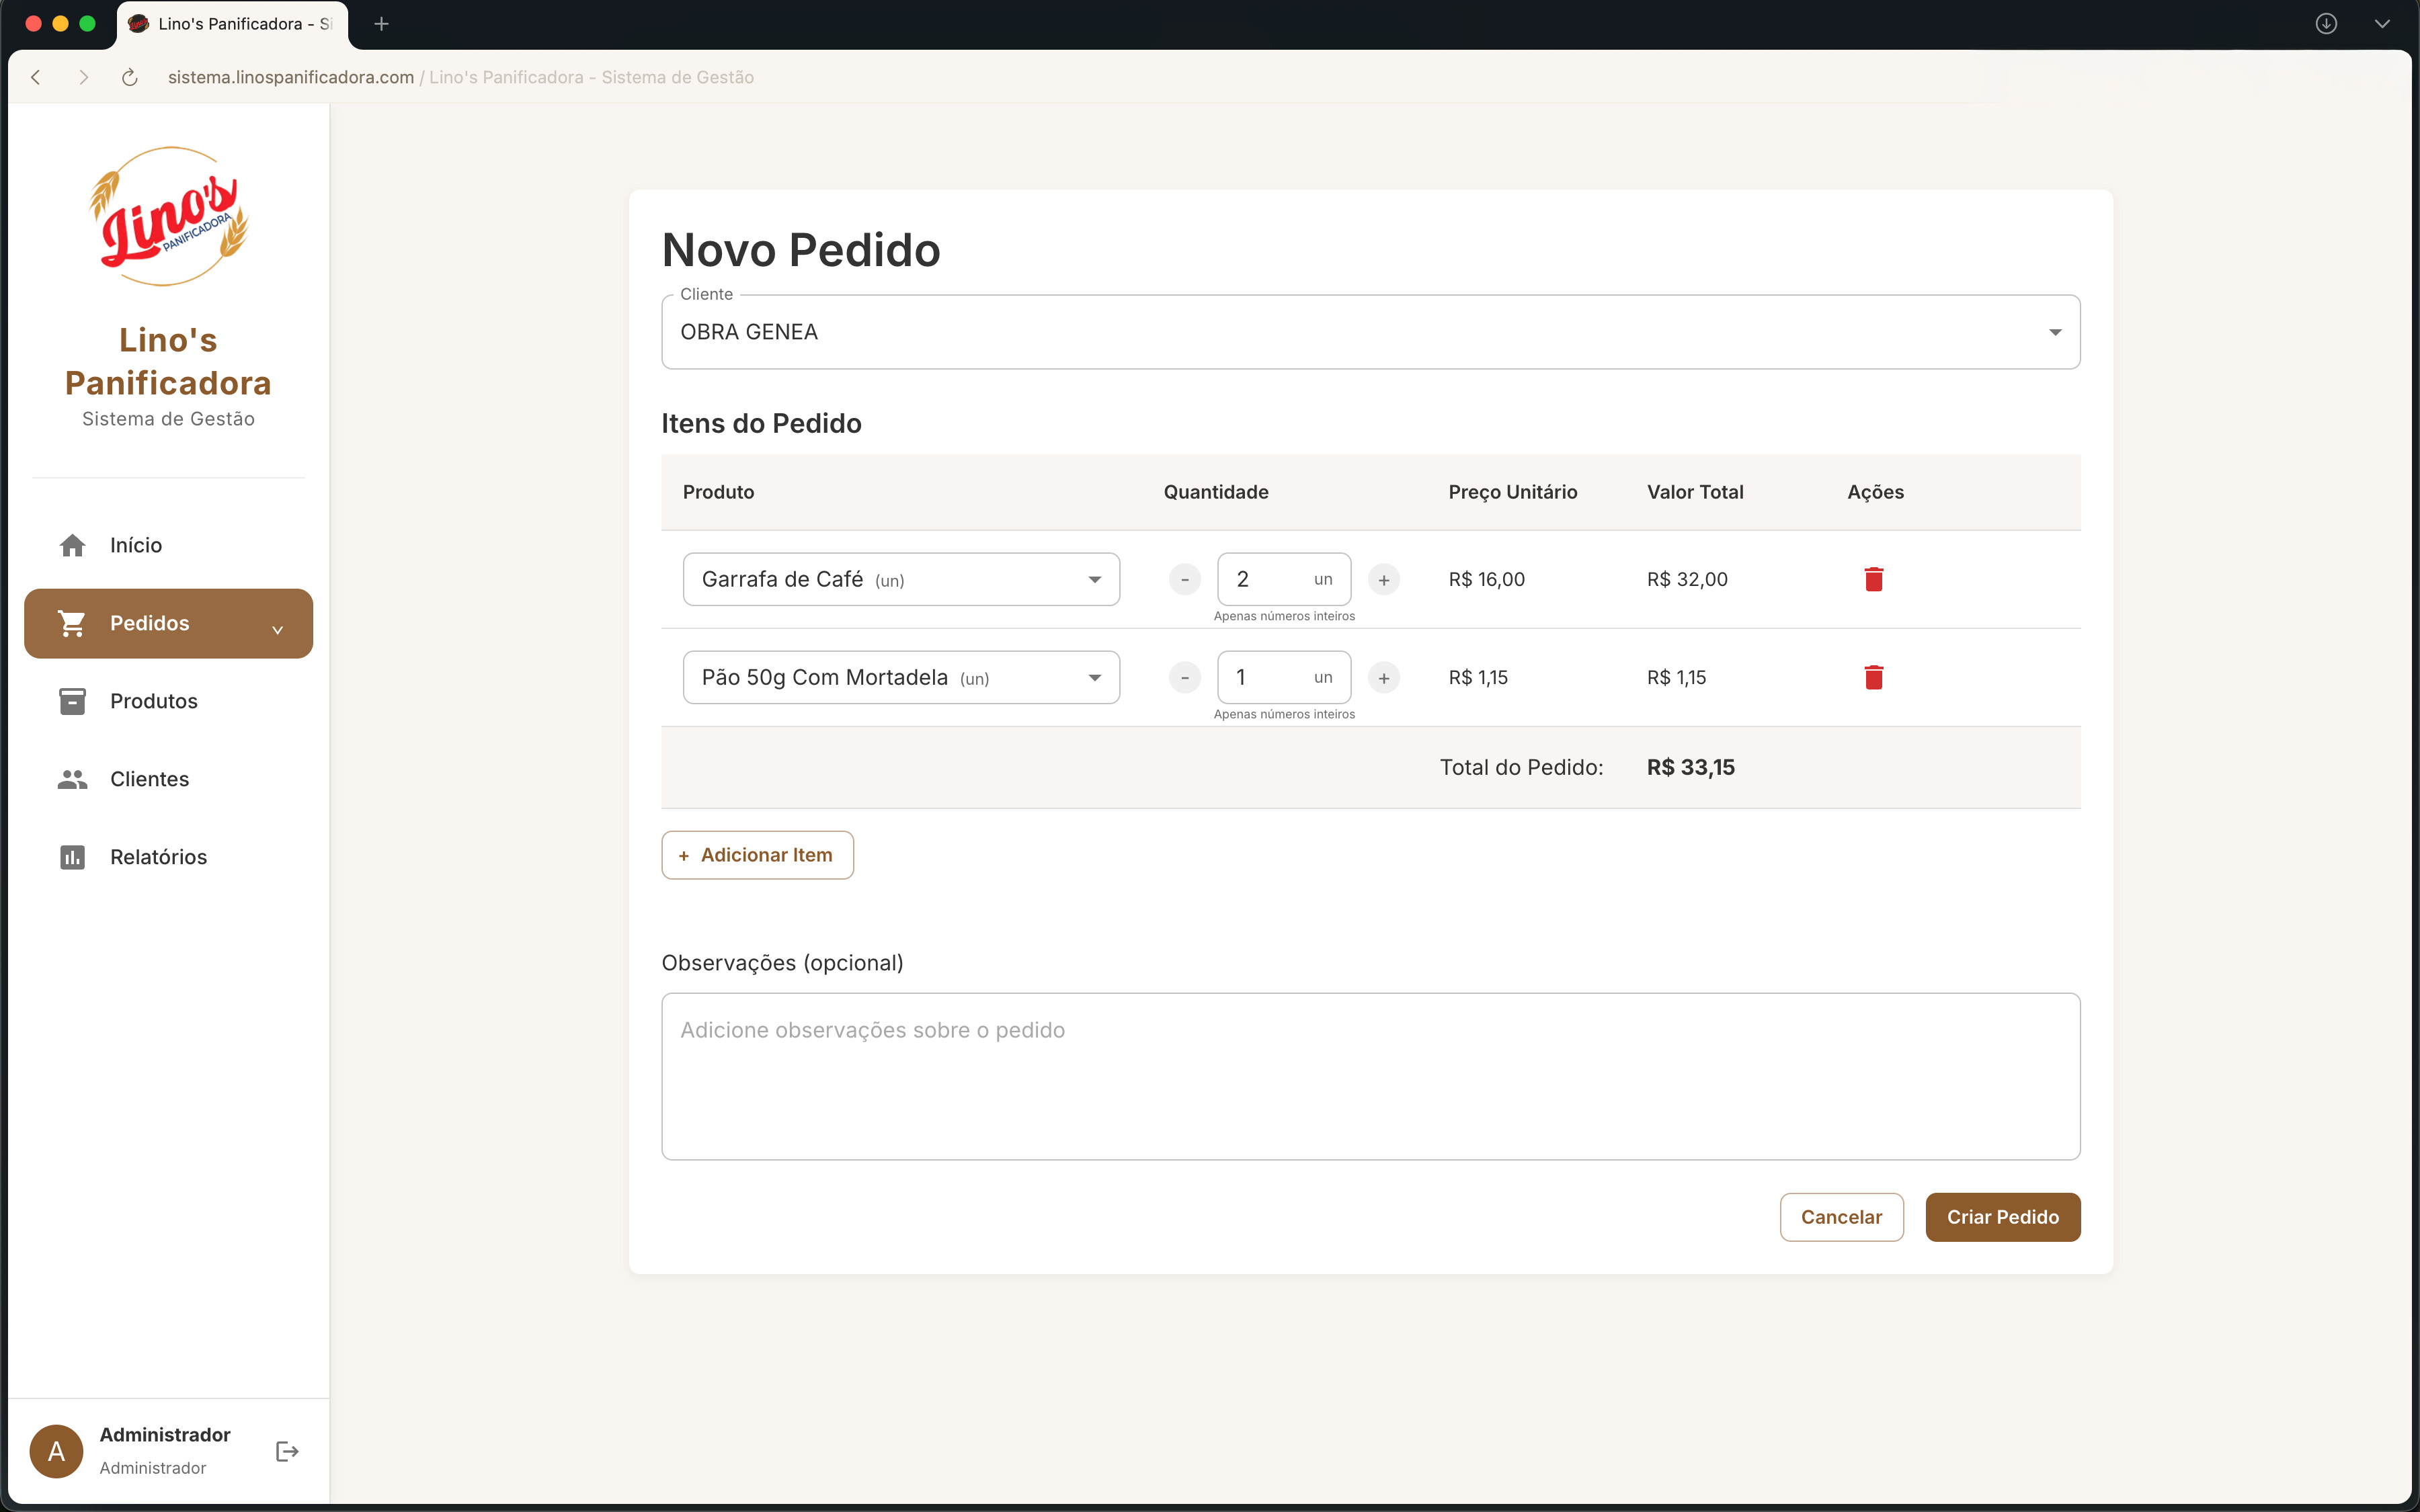Open the Pão 50g Com Mortadela dropdown
Screen dimensions: 2420x1512
click(x=901, y=677)
